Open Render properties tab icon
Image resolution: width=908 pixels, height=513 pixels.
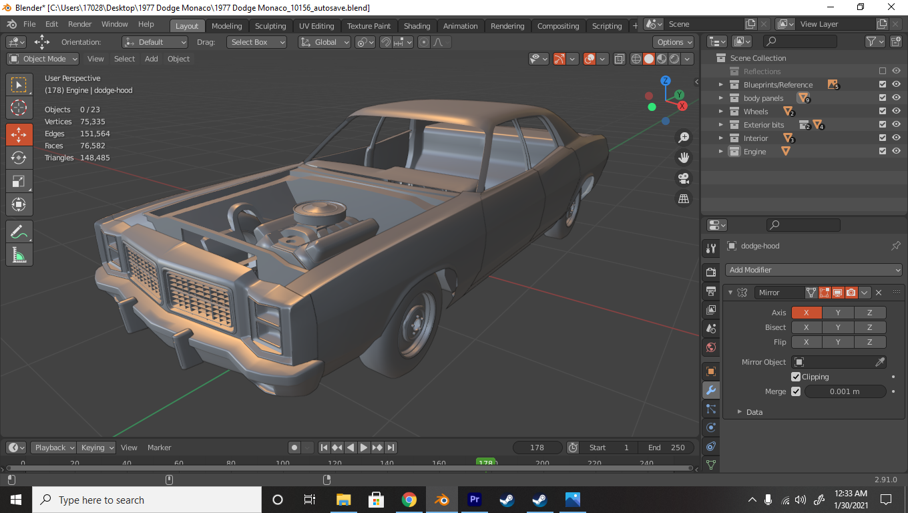point(710,272)
